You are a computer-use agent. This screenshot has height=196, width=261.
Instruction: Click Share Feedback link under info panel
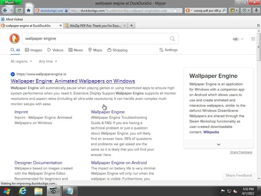pos(241,152)
